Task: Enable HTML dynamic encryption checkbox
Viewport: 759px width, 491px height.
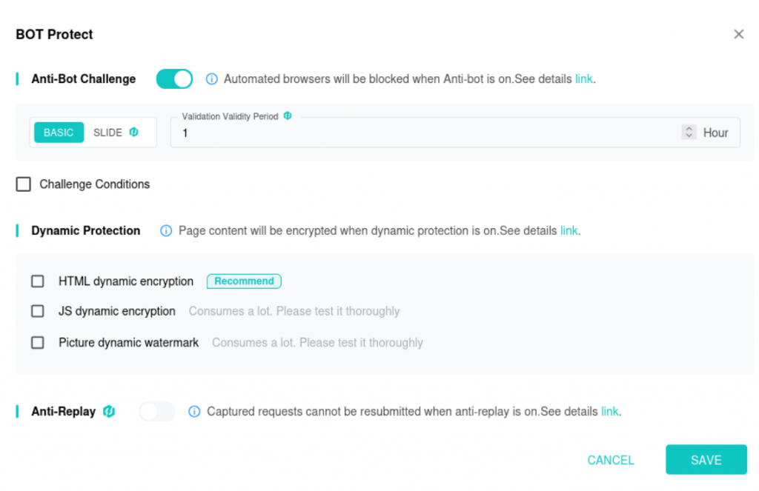Action: point(37,281)
